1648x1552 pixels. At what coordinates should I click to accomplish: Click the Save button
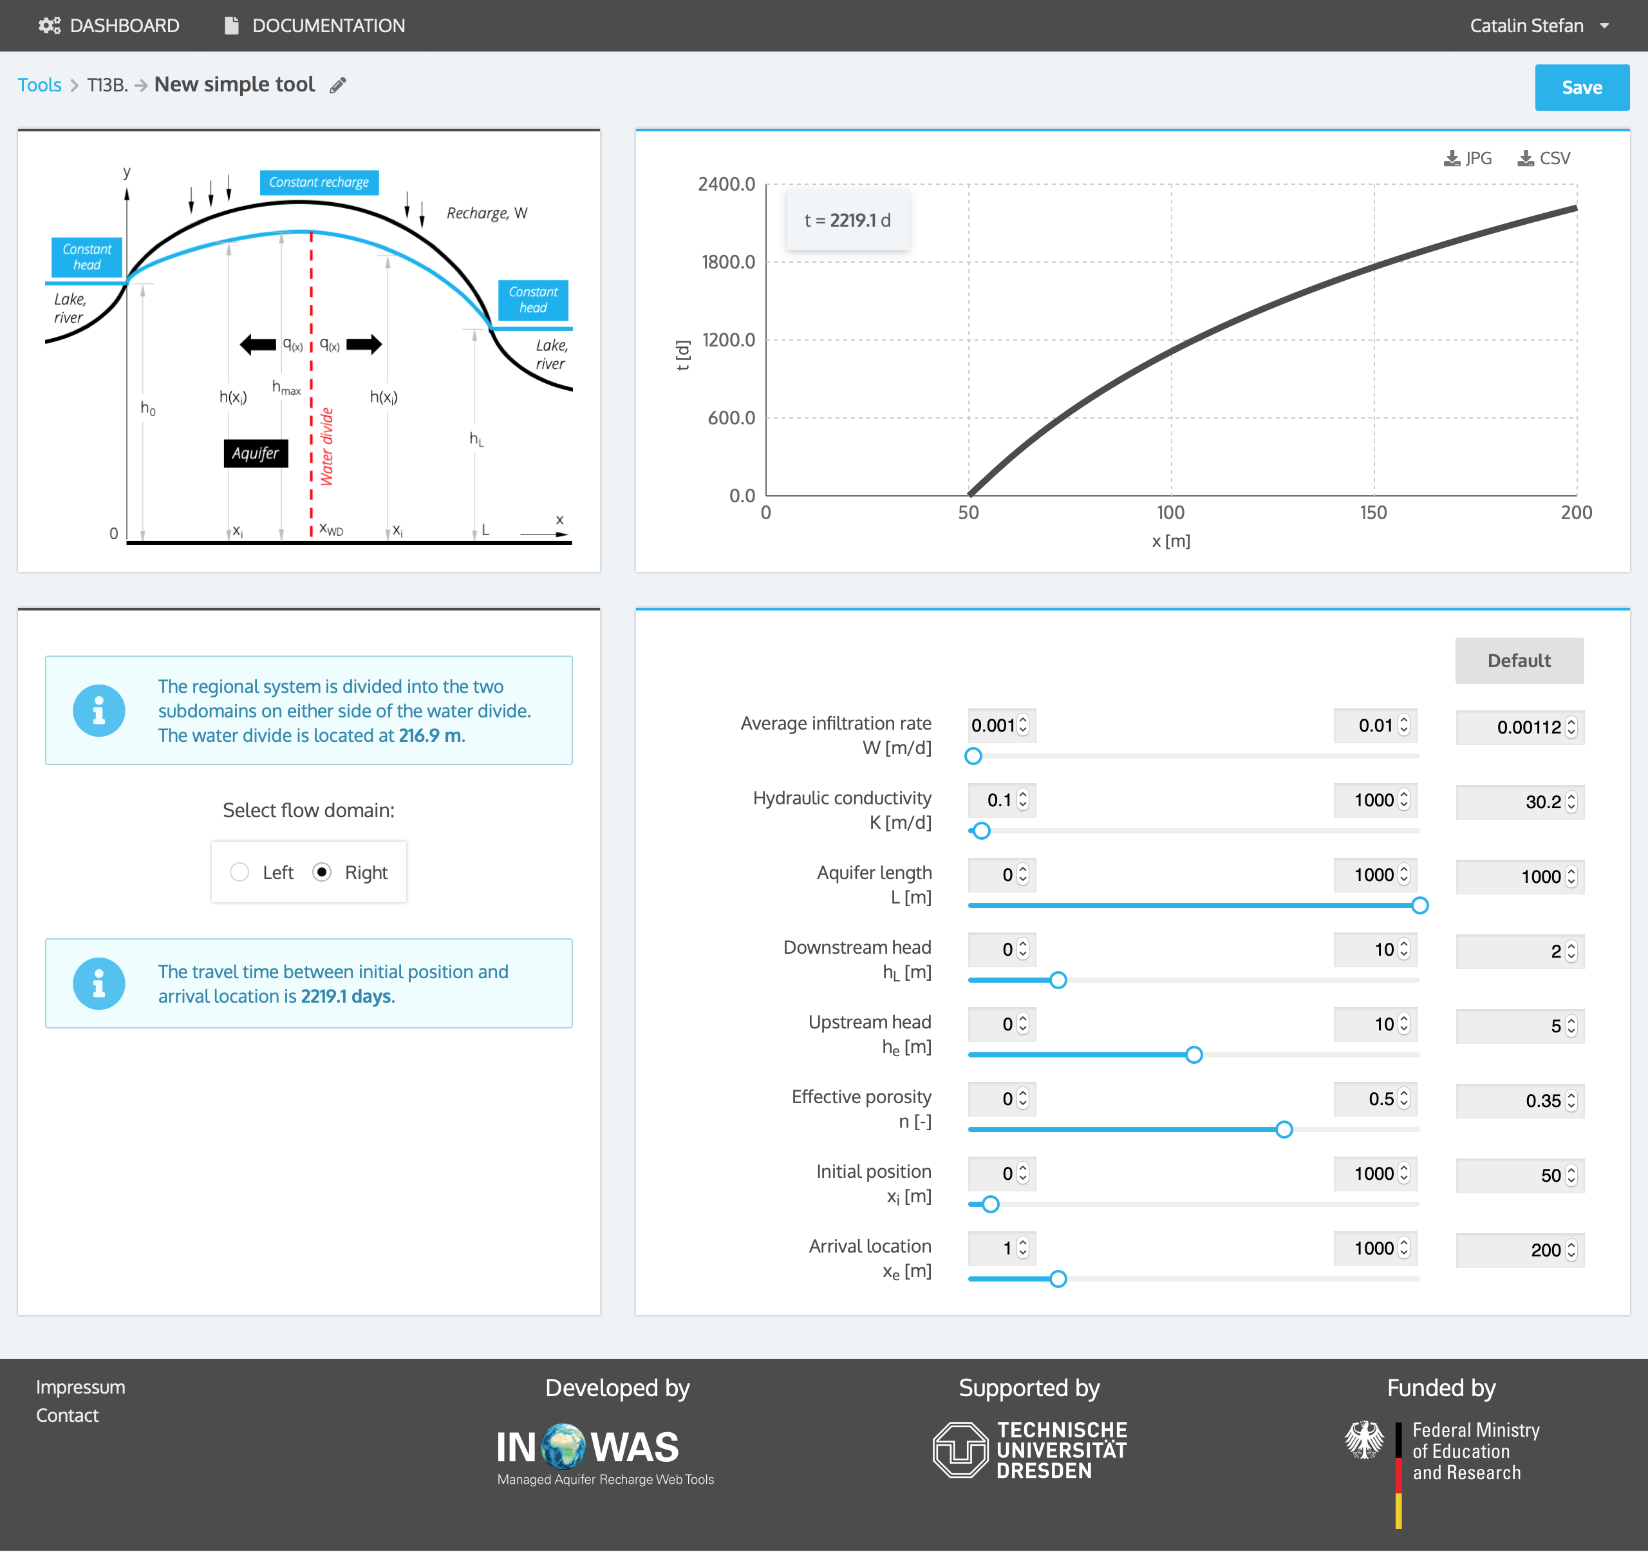(x=1582, y=87)
